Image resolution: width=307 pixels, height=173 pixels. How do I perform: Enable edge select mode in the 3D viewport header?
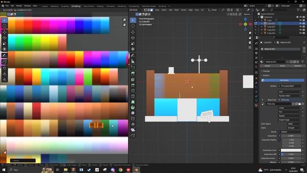[148, 10]
